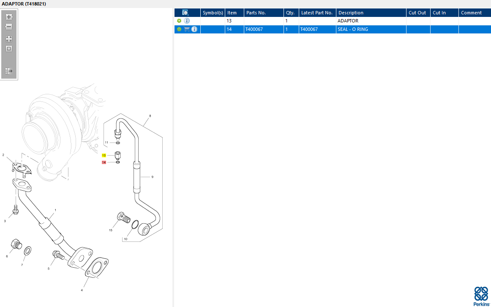491x307 pixels.
Task: Select the ADAPTOR description cell
Action: tap(371, 21)
